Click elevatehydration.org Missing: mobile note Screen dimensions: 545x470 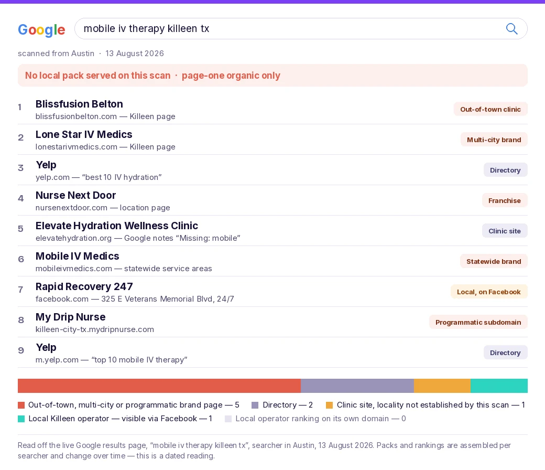[138, 238]
